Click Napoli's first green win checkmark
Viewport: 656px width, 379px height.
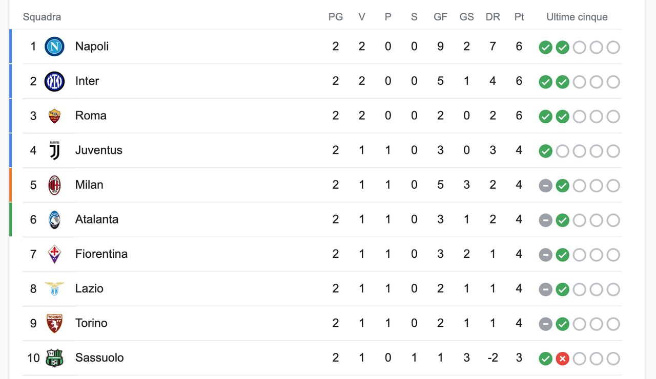pyautogui.click(x=545, y=48)
